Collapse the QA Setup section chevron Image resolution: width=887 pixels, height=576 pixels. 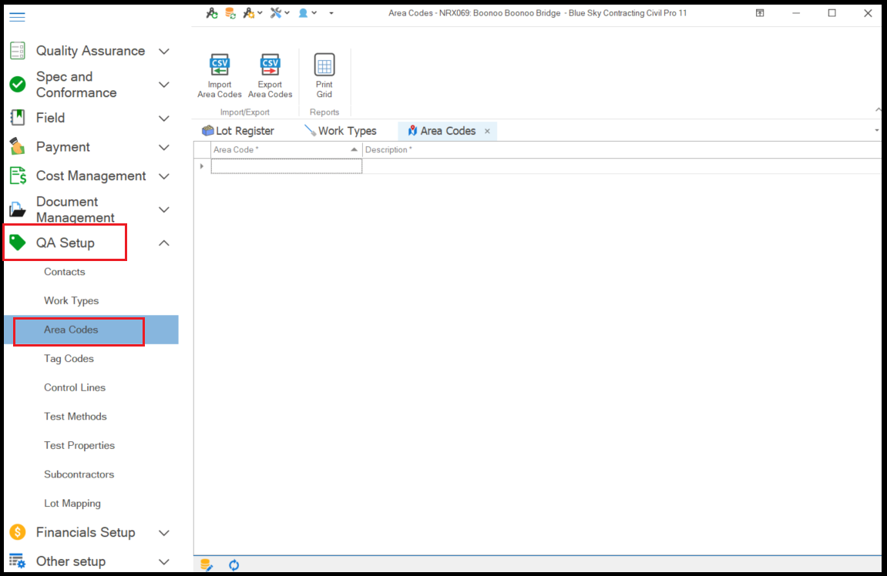163,243
